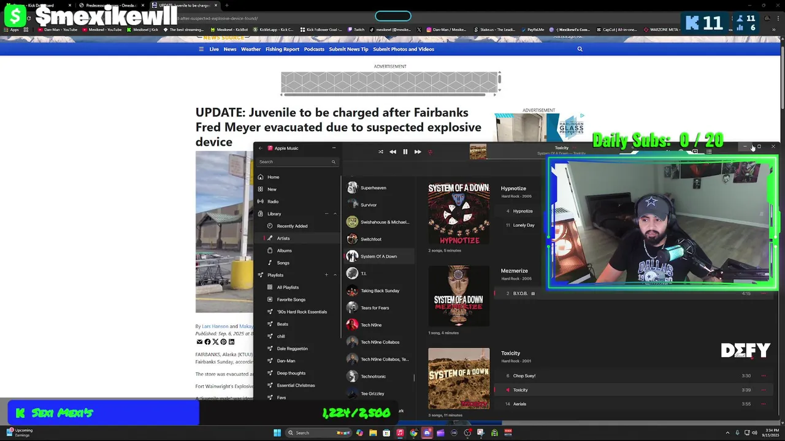Screen dimensions: 785x441
Task: Open the Beats playlist
Action: (297, 324)
